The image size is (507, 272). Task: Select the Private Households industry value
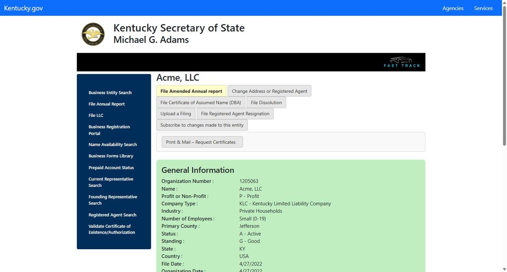pos(261,211)
